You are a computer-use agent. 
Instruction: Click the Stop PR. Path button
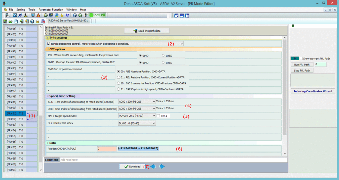[302, 70]
